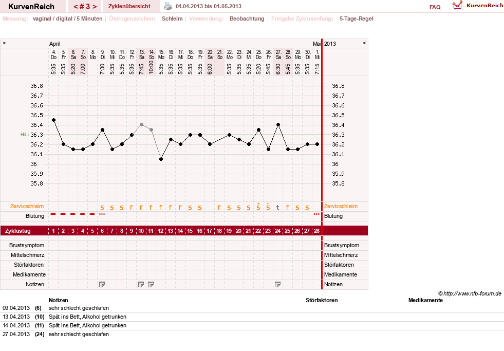Click the April 20 Saturday date header

click(x=210, y=54)
